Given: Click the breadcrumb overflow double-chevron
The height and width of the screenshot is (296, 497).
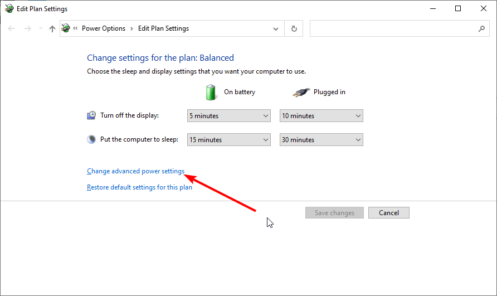Looking at the screenshot, I should (75, 28).
